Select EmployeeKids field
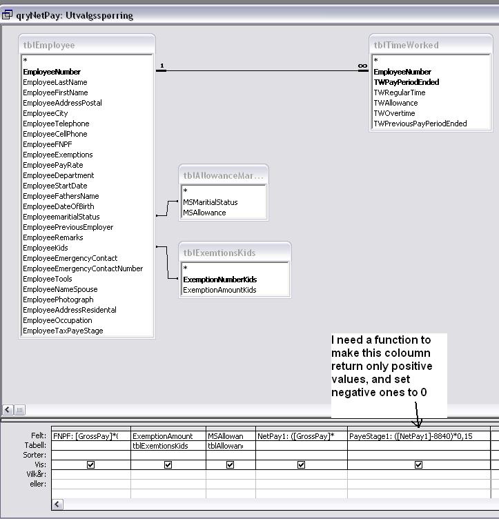Viewport: 499px width, 519px height. click(x=87, y=248)
